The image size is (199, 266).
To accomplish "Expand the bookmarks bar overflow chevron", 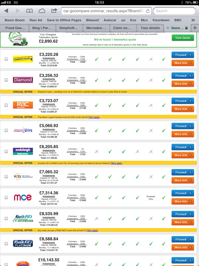I will [193, 20].
